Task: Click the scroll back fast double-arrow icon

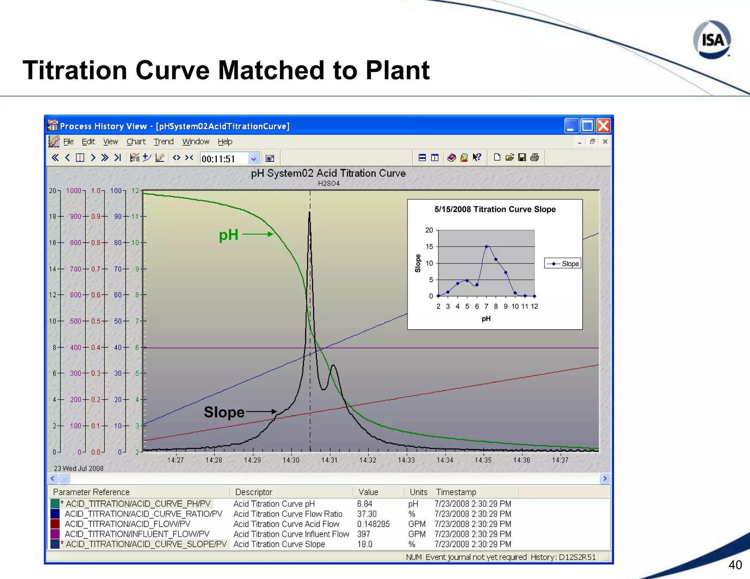Action: coord(55,158)
